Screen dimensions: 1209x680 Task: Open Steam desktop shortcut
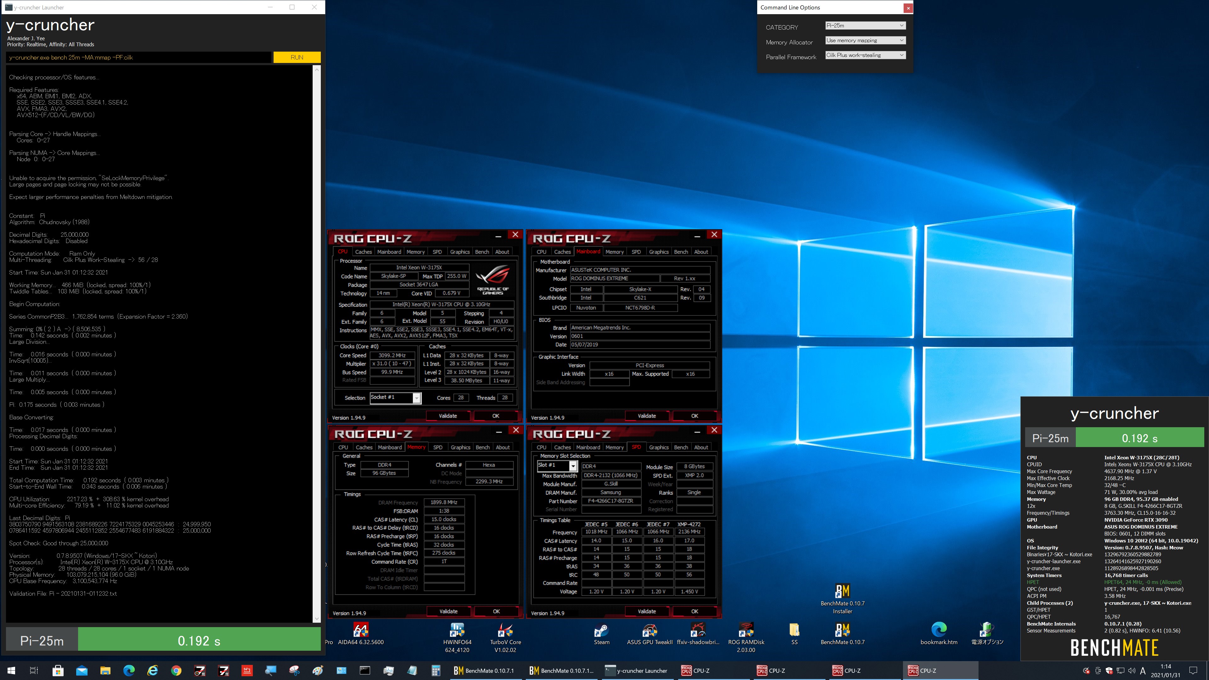(601, 633)
